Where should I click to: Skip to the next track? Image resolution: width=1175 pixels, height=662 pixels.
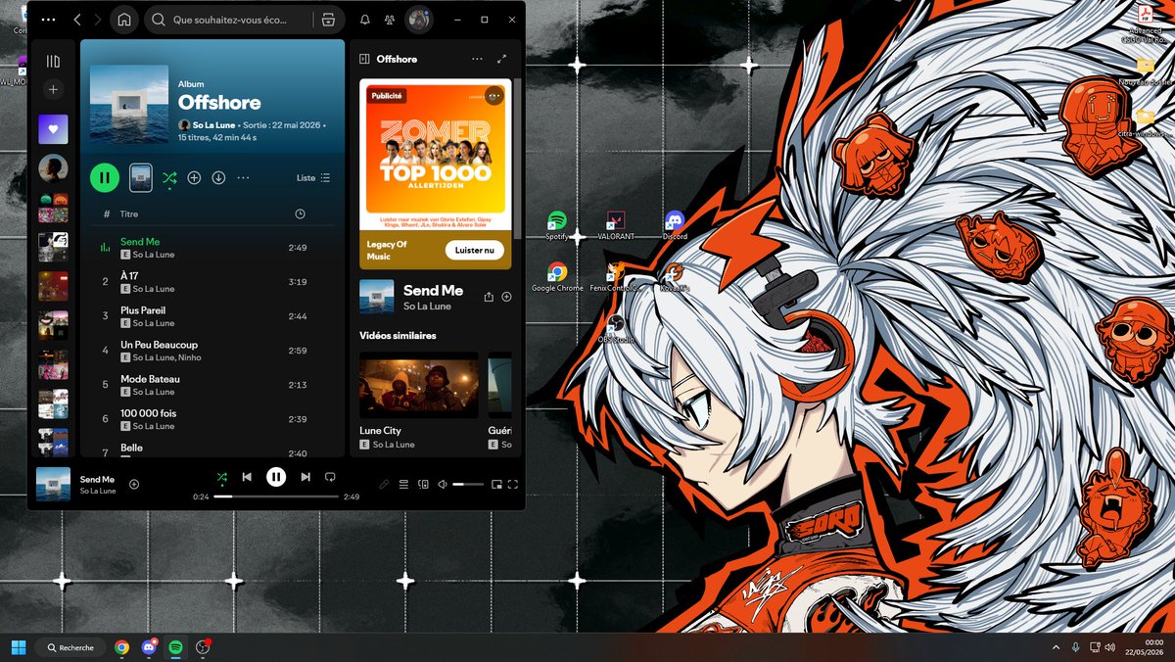pyautogui.click(x=305, y=477)
